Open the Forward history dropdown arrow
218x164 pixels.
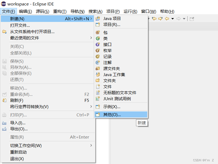click(x=184, y=19)
